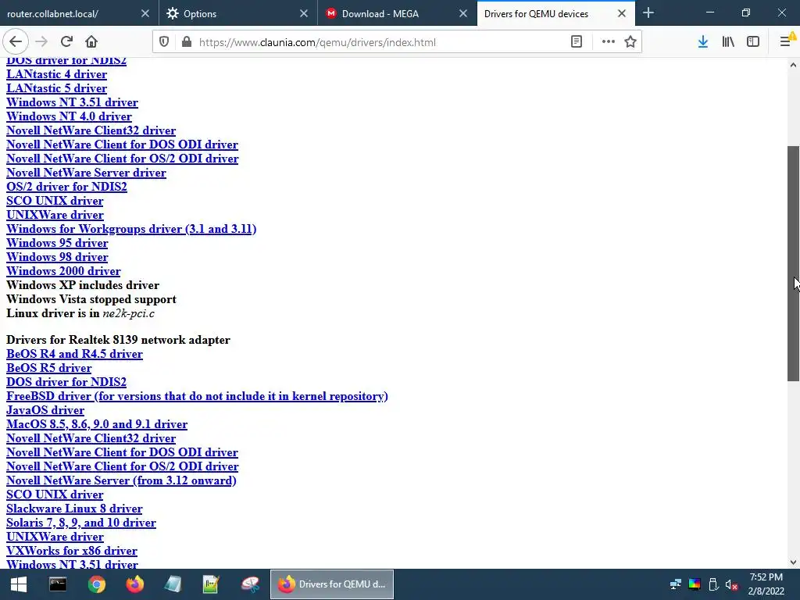Toggle the sidebar icon
800x600 pixels.
[x=753, y=42]
